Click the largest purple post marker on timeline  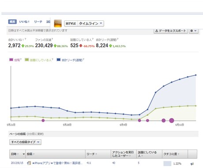[x=172, y=120]
